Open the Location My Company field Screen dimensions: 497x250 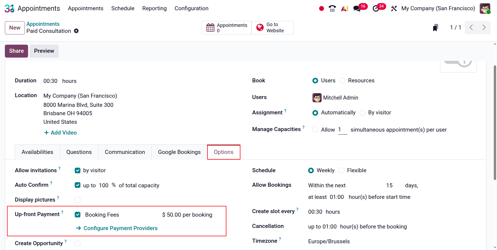[x=80, y=96]
